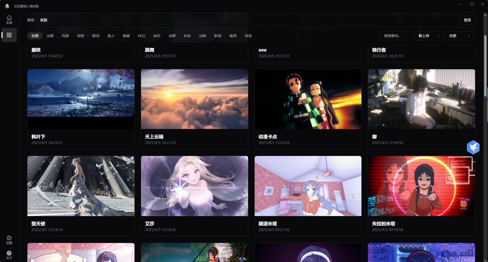This screenshot has width=488, height=262.
Task: Filter by 动物 category
Action: click(203, 36)
